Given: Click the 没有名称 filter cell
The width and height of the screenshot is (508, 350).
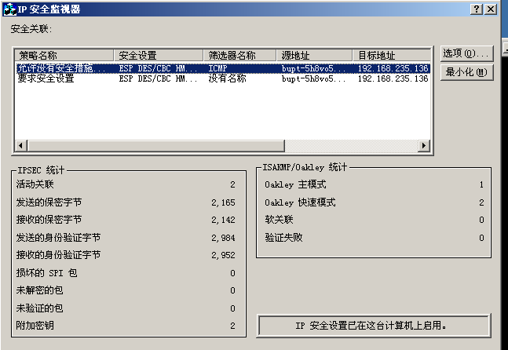Looking at the screenshot, I should pyautogui.click(x=227, y=78).
